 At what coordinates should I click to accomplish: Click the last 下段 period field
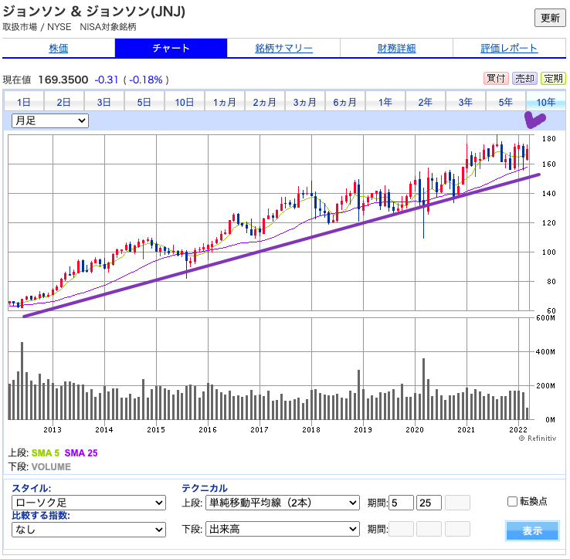coord(457,529)
